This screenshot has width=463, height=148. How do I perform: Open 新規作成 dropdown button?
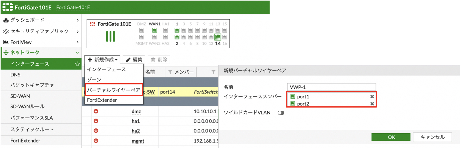pyautogui.click(x=102, y=60)
